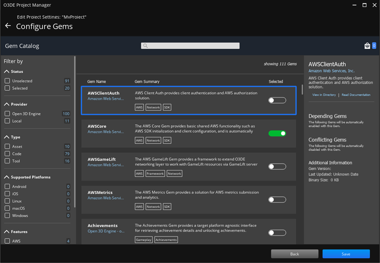Click the Save button
This screenshot has height=263, width=380.
[x=346, y=254]
